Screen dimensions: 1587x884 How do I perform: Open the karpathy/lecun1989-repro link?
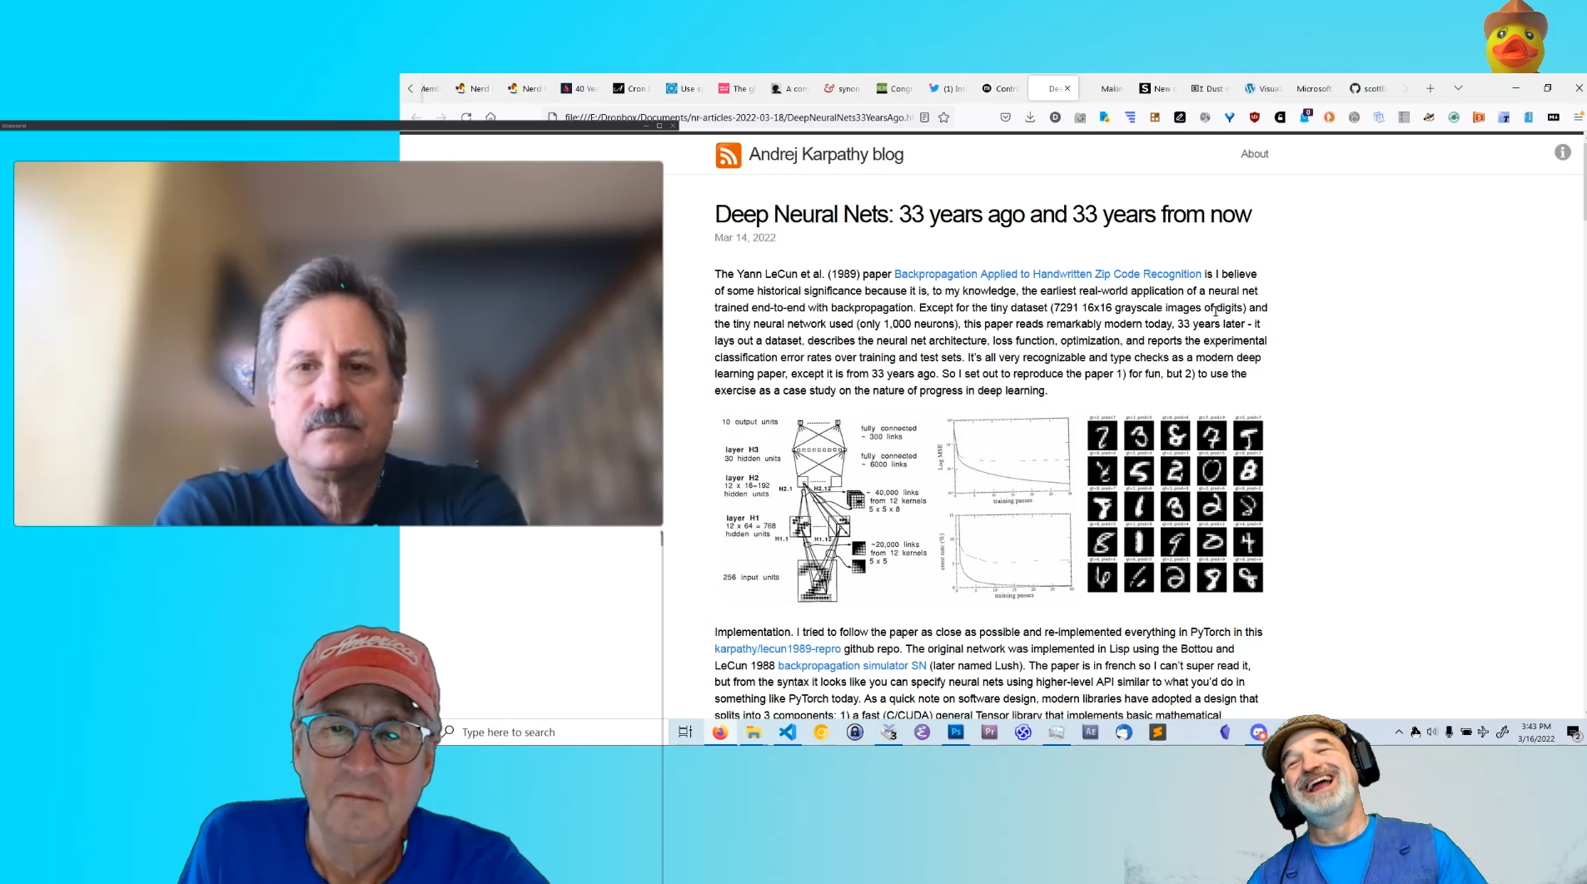coord(778,648)
